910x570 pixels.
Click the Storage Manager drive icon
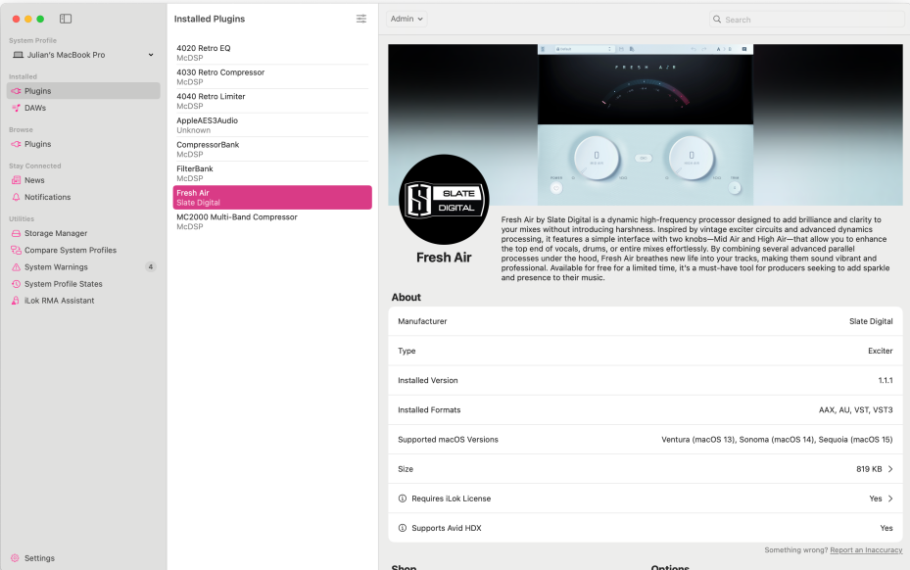click(17, 233)
